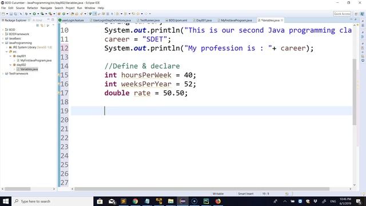Open the Navigate menu

coord(46,8)
